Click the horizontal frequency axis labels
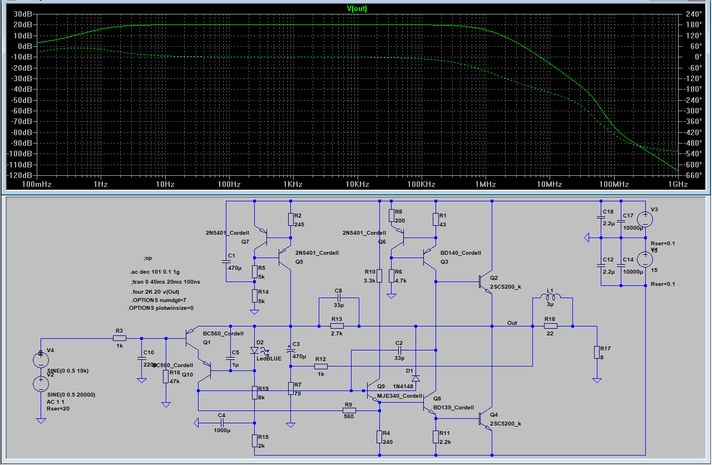Image resolution: width=712 pixels, height=465 pixels. (x=357, y=184)
